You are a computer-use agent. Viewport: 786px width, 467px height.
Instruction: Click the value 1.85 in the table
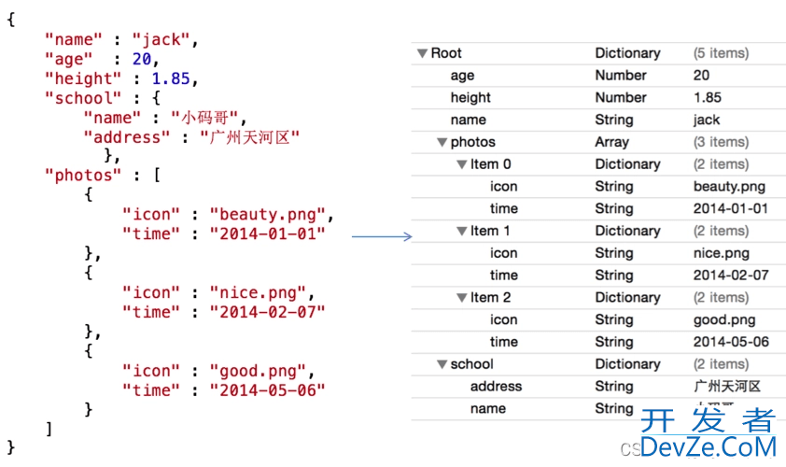[708, 97]
